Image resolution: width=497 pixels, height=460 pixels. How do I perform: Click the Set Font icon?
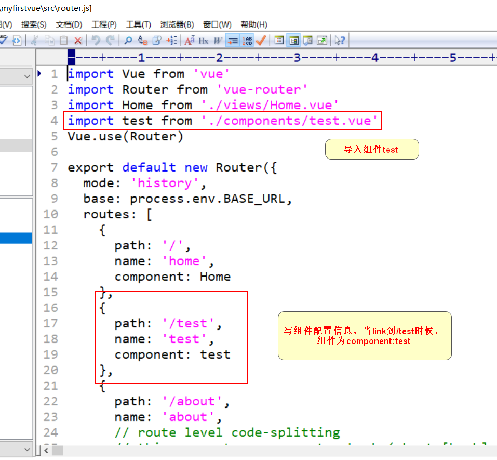coord(190,41)
